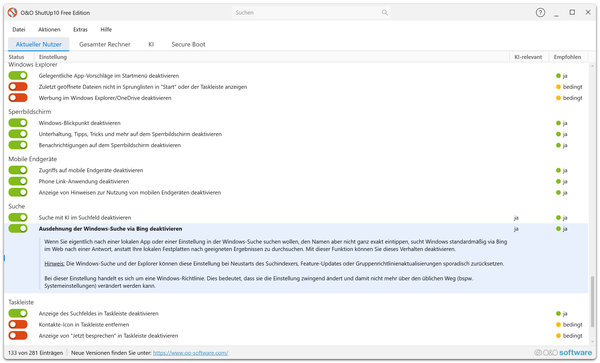This screenshot has height=363, width=600.
Task: Collapse the Ausdehnung der Windows-Suche via Bing entry
Action: [110, 229]
